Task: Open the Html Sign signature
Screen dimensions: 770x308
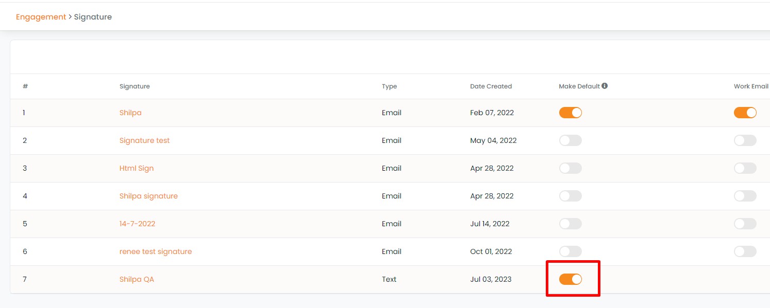Action: coord(137,168)
